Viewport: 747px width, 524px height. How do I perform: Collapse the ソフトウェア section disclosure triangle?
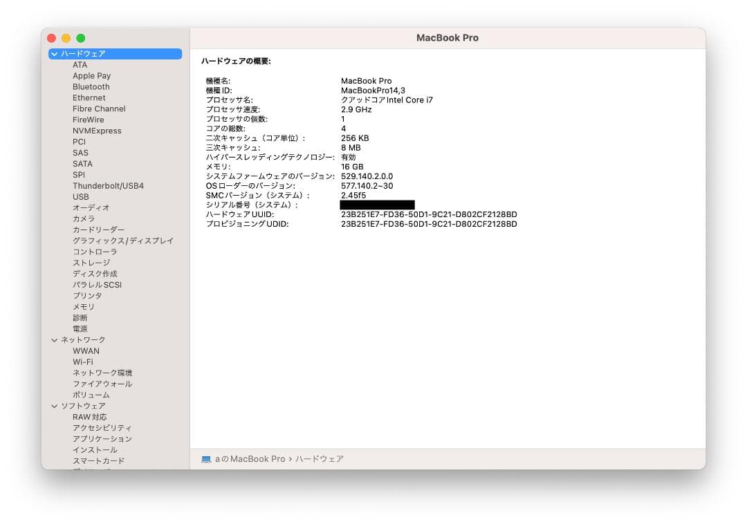click(54, 406)
